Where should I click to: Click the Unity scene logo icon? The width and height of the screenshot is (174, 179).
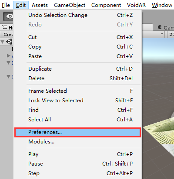9,42
